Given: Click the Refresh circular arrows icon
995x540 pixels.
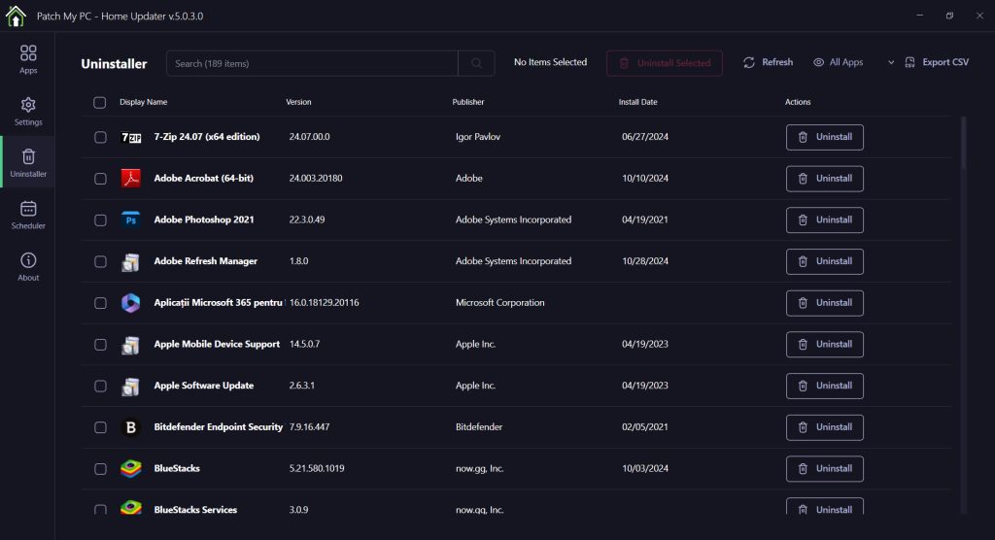Looking at the screenshot, I should pos(749,62).
